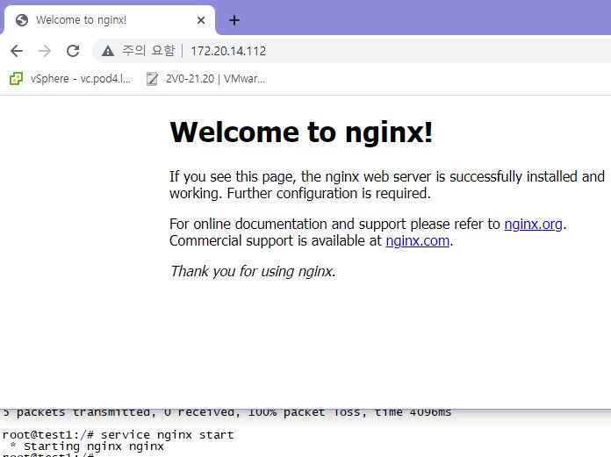611x457 pixels.
Task: Click the 주의 요함 security label
Action: point(148,51)
